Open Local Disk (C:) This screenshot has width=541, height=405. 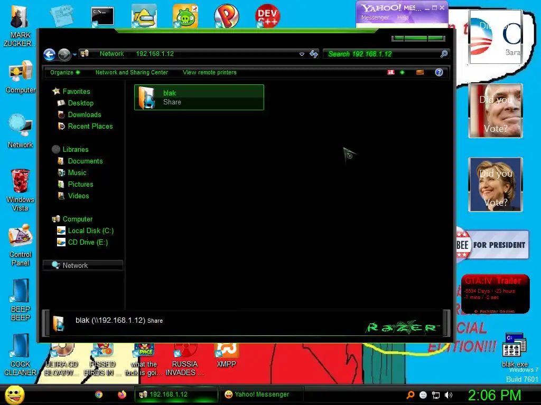click(90, 231)
